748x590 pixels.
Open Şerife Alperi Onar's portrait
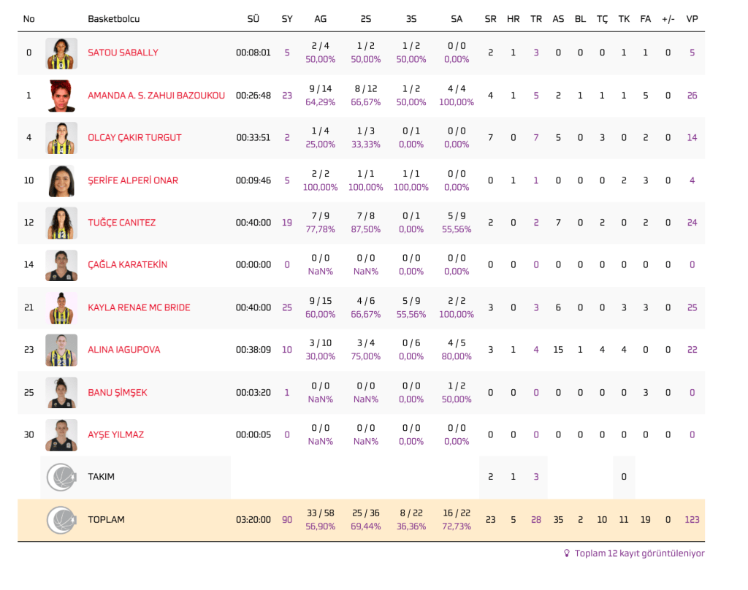(61, 180)
